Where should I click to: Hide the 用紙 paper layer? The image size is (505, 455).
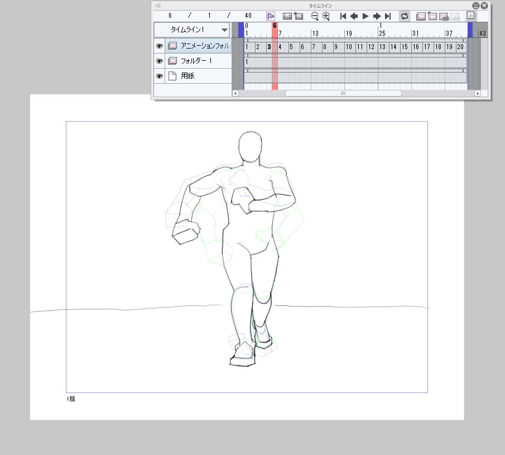(160, 76)
